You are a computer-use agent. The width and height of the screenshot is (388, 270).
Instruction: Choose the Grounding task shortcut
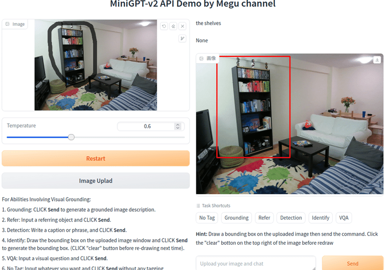click(237, 218)
